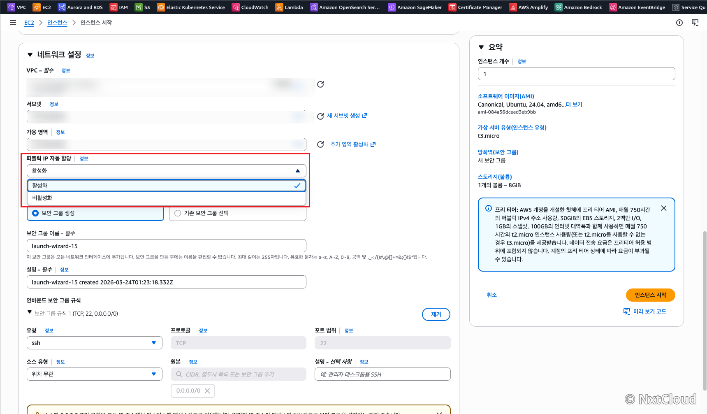The height and width of the screenshot is (414, 707).
Task: Open 가상 서버 유형 summary link
Action: click(x=512, y=128)
